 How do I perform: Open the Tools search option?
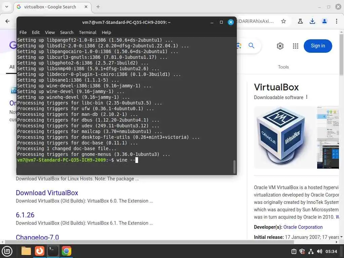click(x=283, y=67)
